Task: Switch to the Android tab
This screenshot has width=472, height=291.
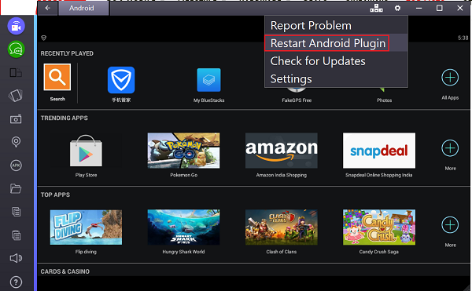Action: click(x=83, y=8)
